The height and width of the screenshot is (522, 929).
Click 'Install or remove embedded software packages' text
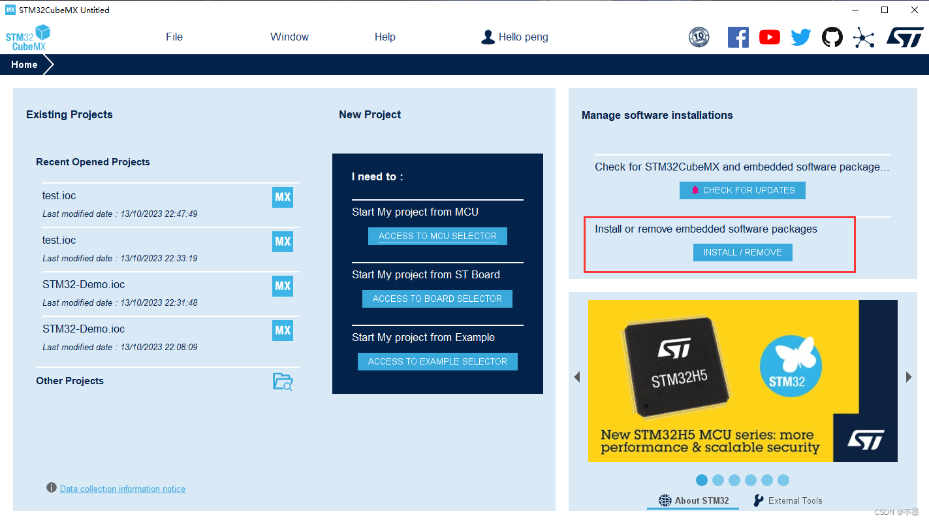pos(706,229)
